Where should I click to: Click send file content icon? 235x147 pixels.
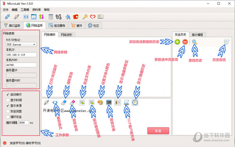pyautogui.click(x=82, y=102)
